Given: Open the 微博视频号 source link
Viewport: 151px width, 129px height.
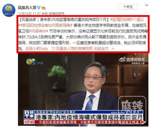Looking at the screenshot, I should (x=57, y=14).
